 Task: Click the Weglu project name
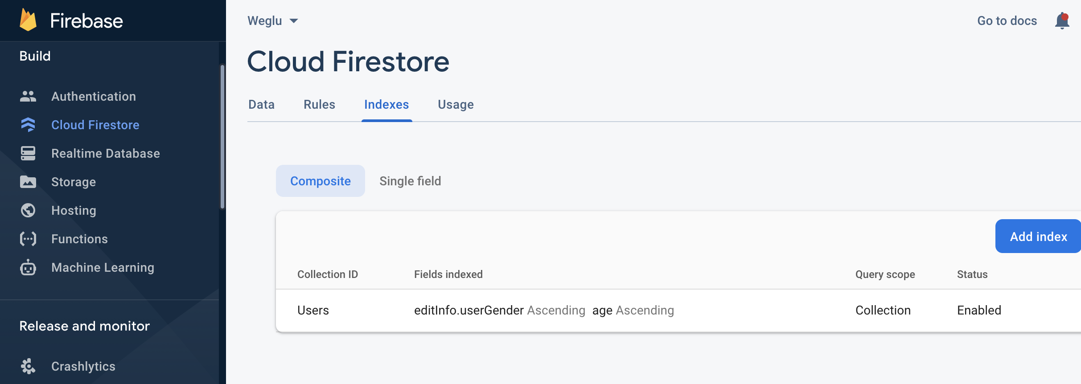click(x=265, y=21)
